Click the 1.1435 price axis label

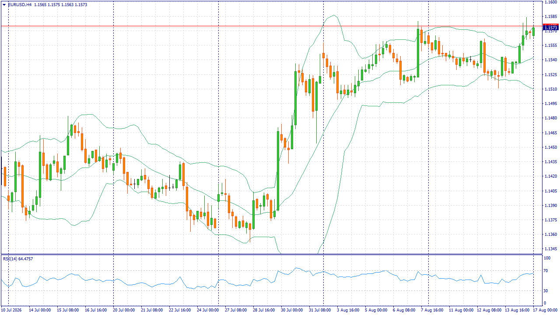tap(550, 162)
